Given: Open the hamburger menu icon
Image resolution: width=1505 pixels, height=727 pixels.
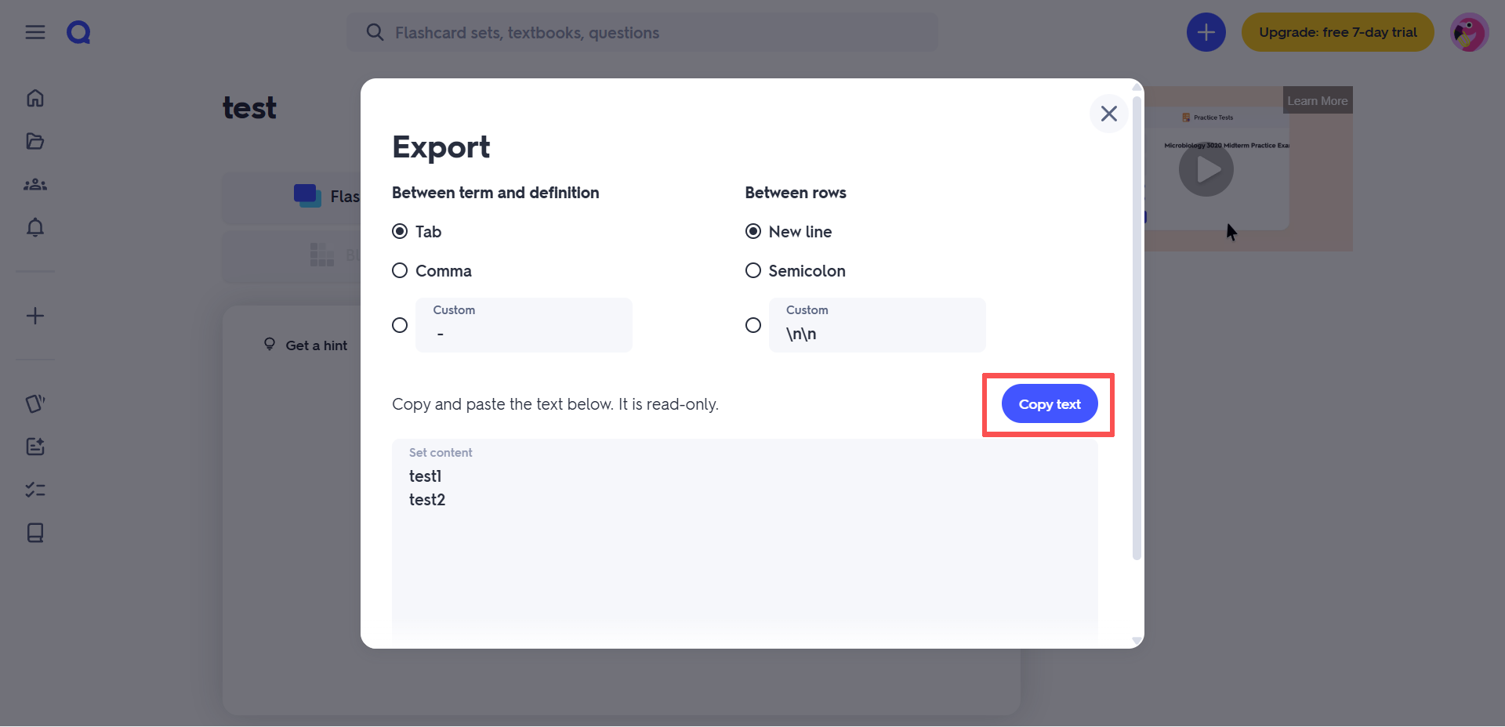Looking at the screenshot, I should [x=35, y=32].
